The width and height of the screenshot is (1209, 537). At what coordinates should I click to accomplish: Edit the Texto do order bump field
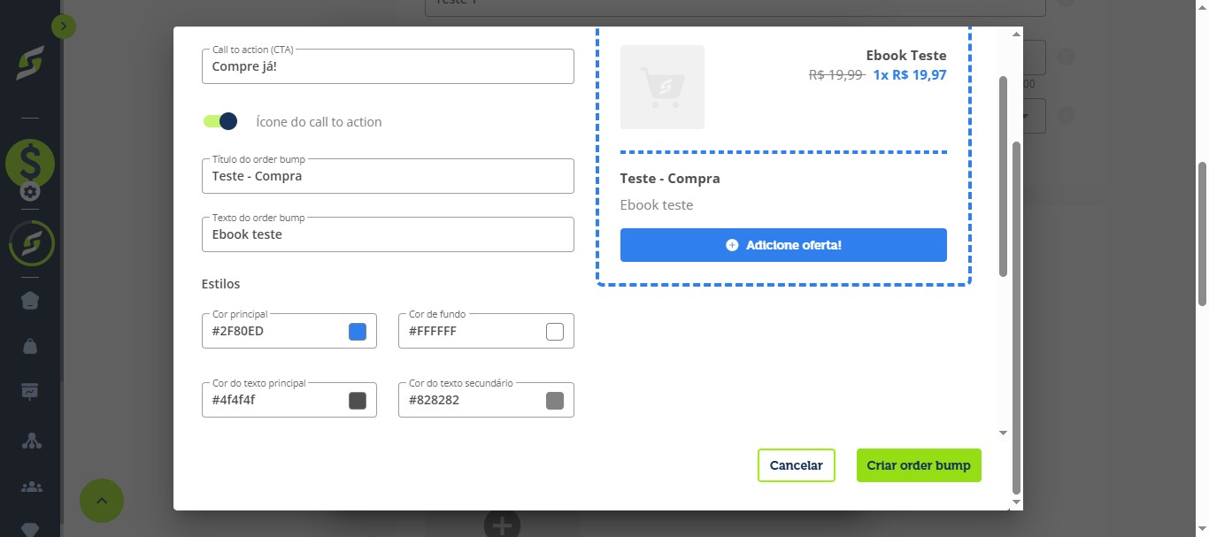pos(388,234)
